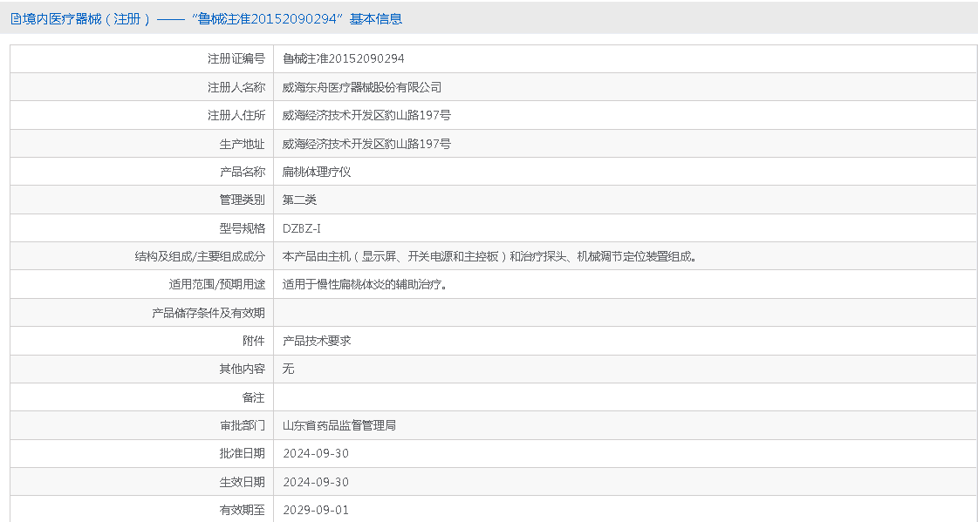This screenshot has width=978, height=522.
Task: Select the value 山东省药品监督管理局
Action: point(339,426)
